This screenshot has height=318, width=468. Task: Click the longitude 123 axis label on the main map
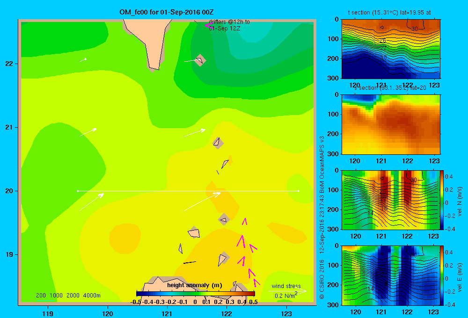coord(286,313)
